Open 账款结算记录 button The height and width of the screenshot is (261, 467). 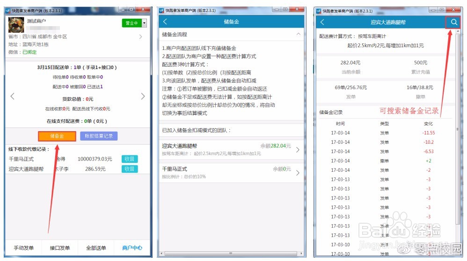click(x=99, y=136)
